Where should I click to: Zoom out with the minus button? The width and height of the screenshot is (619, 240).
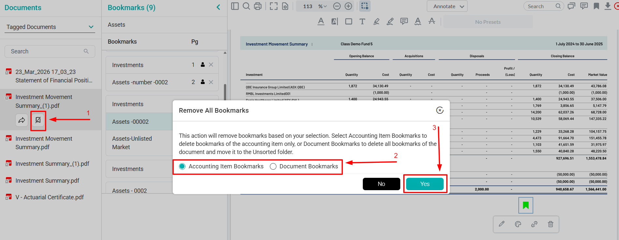pos(337,6)
